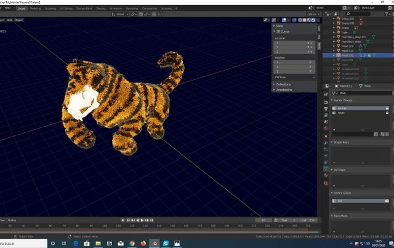
Task: Open the pivot point dropdown
Action: coord(134,14)
